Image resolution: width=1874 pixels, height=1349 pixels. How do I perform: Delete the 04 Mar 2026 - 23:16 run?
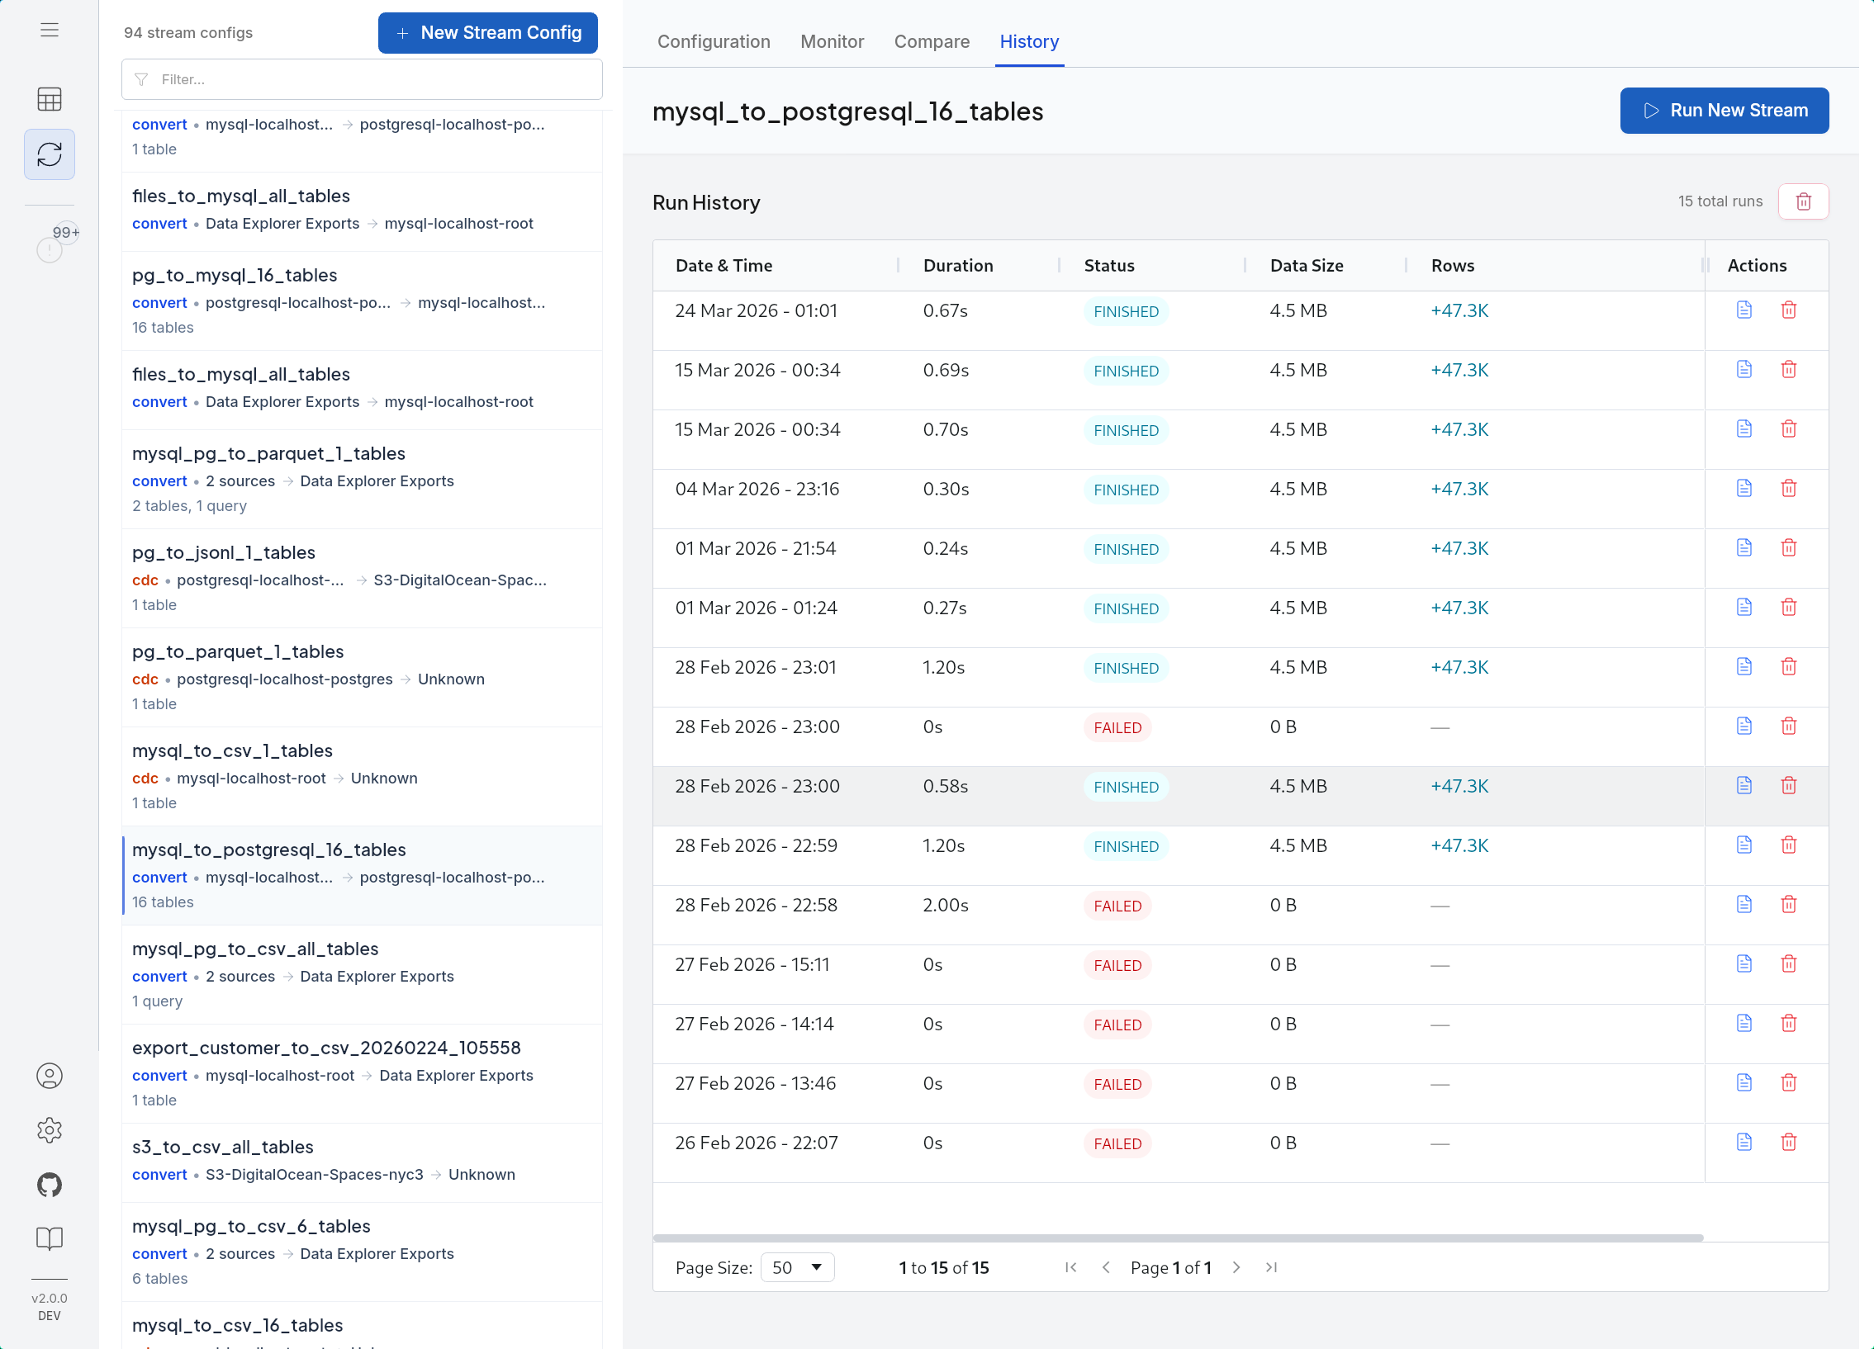click(x=1789, y=489)
